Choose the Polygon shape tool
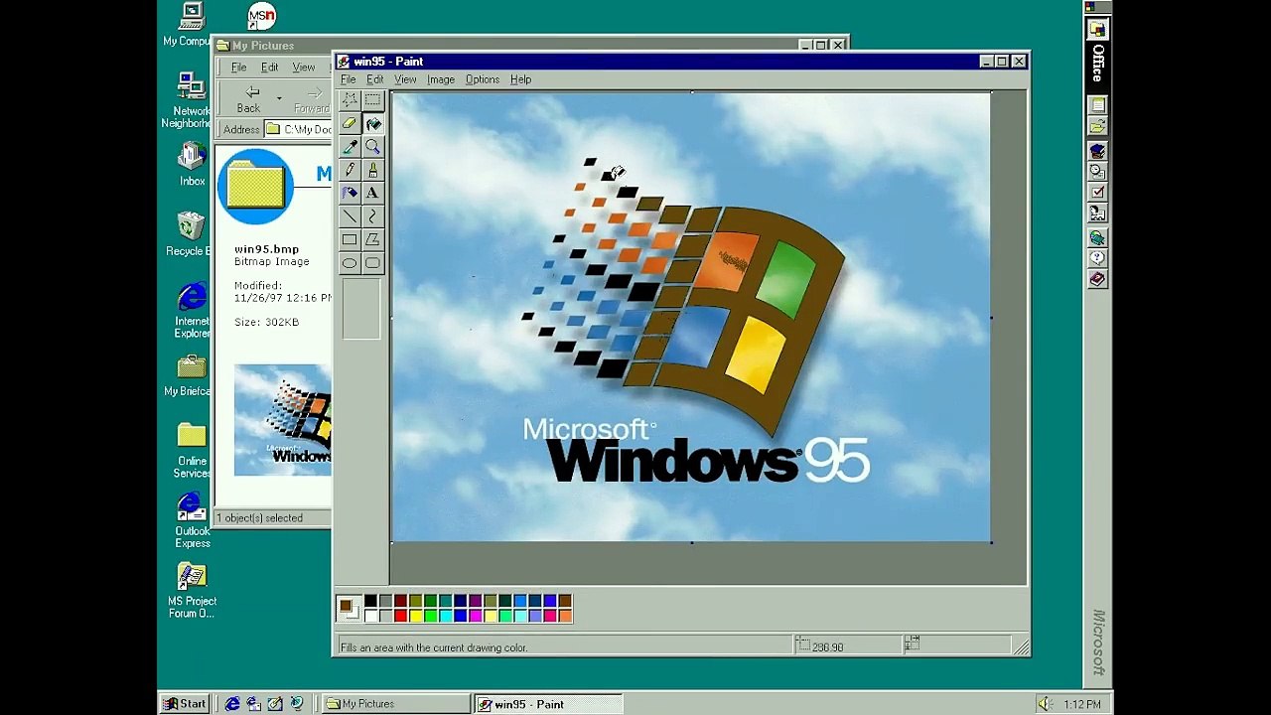1271x715 pixels. 372,239
